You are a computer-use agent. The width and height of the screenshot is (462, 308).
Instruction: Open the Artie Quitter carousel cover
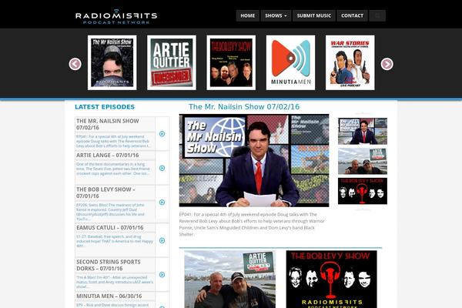[x=172, y=62]
